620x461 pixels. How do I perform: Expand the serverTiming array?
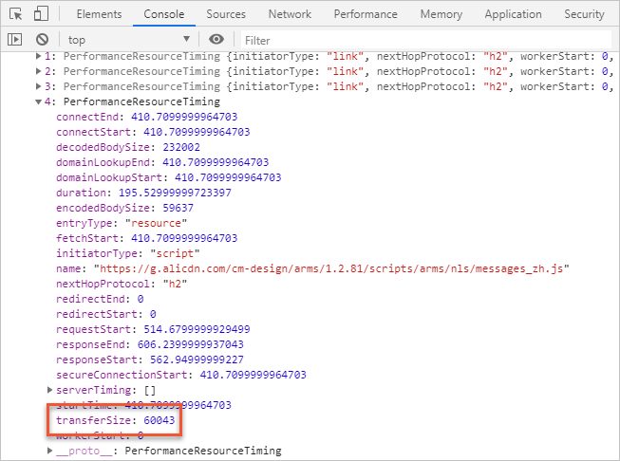pos(49,390)
